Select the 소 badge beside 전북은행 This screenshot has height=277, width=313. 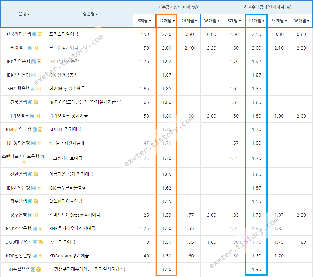click(36, 102)
